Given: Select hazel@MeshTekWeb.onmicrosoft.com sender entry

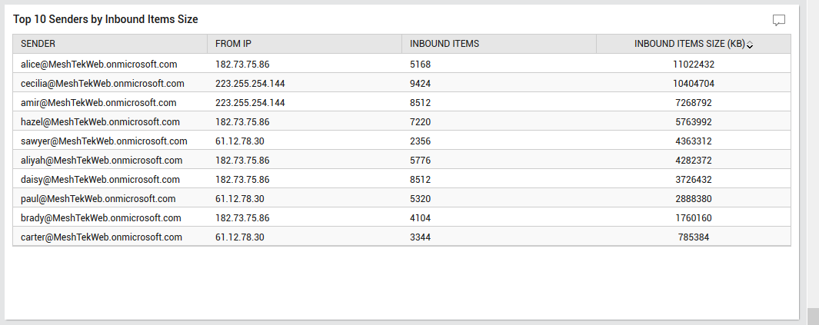Looking at the screenshot, I should tap(100, 122).
